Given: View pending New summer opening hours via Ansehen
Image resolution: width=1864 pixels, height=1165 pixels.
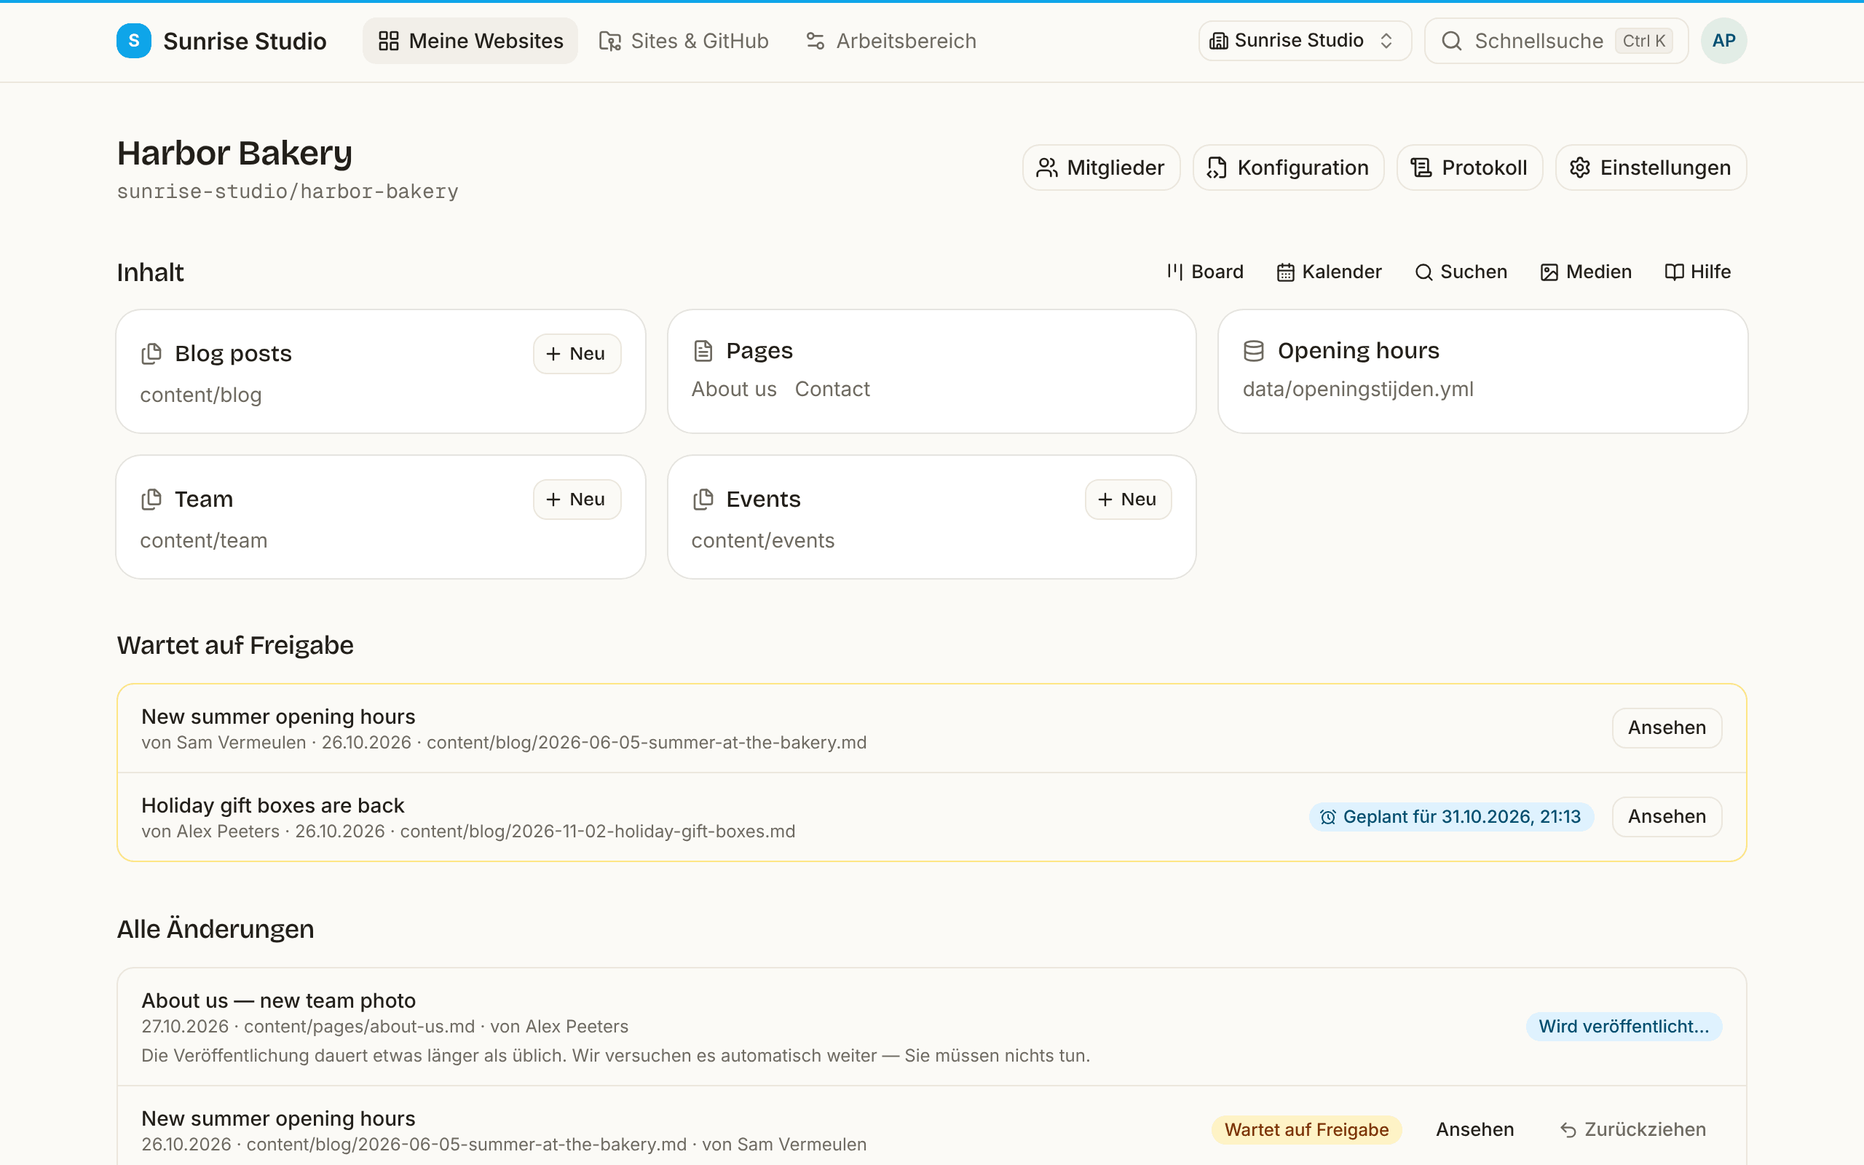Looking at the screenshot, I should (x=1667, y=727).
